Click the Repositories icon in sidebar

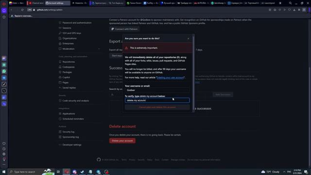60,62
